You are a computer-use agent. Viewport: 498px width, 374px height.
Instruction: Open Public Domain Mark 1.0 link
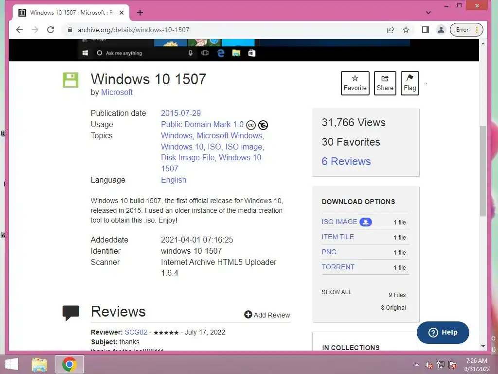click(x=202, y=124)
